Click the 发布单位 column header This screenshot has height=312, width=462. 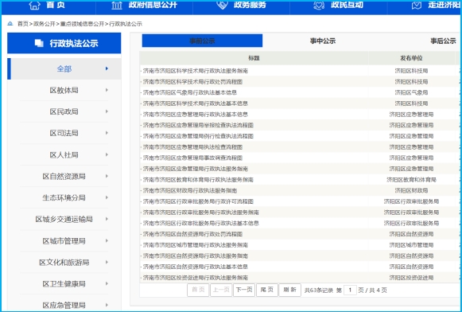[411, 58]
